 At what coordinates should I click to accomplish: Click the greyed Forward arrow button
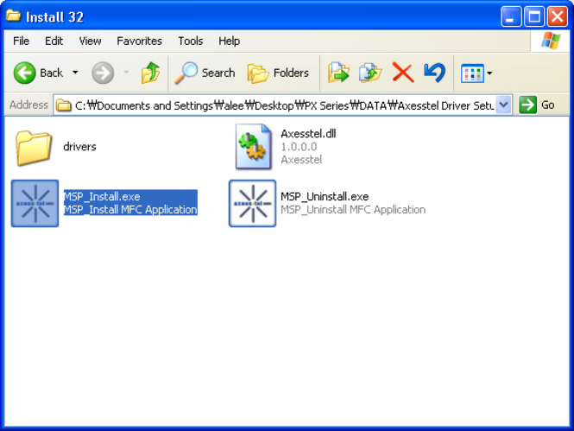coord(103,73)
